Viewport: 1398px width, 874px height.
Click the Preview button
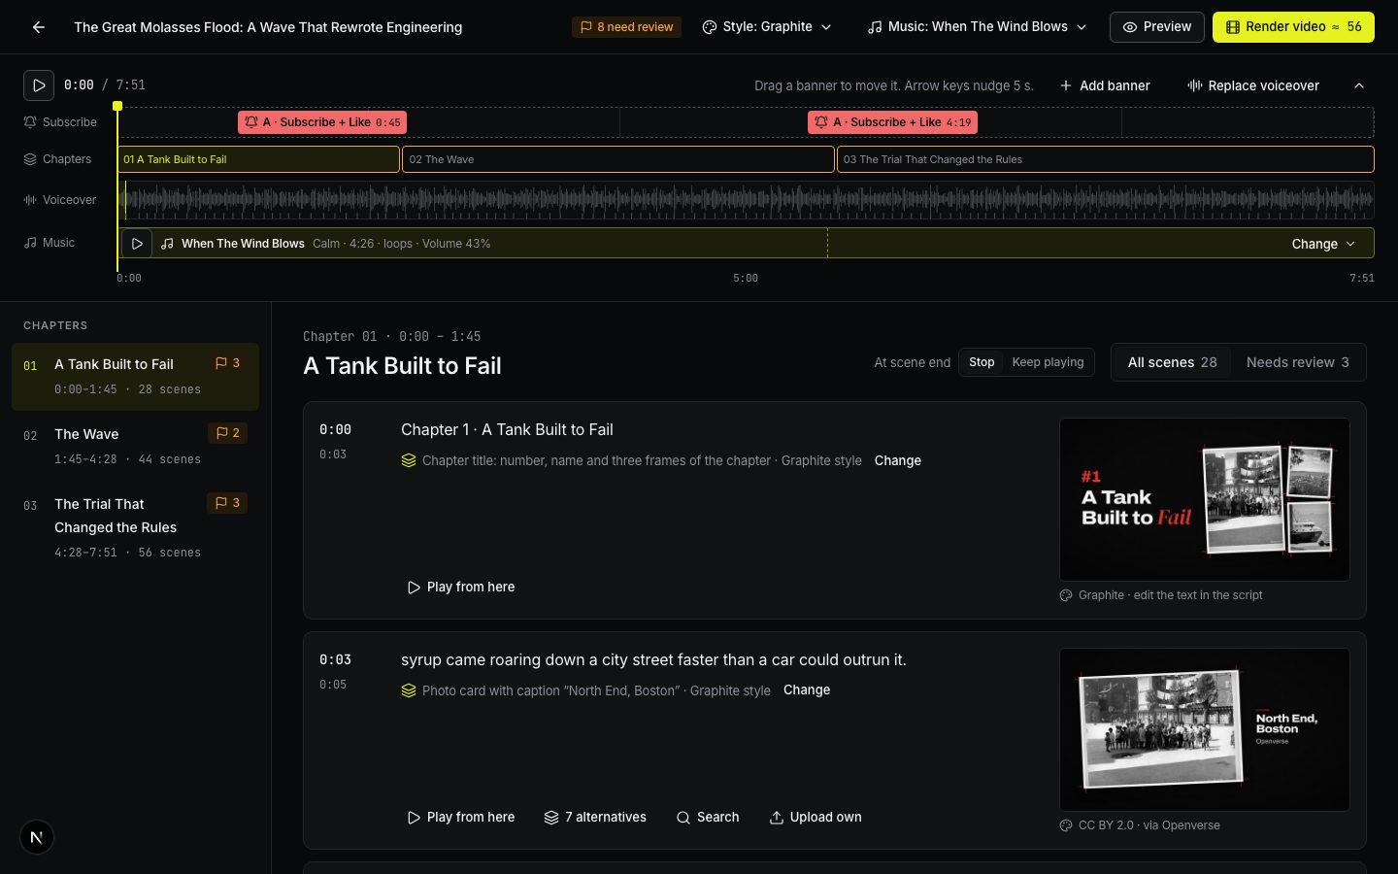[x=1156, y=27]
